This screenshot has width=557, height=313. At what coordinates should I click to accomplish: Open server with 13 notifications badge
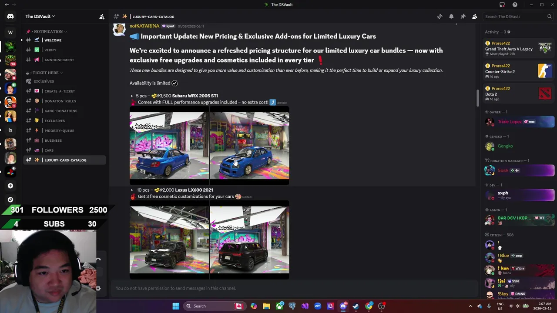point(10,60)
